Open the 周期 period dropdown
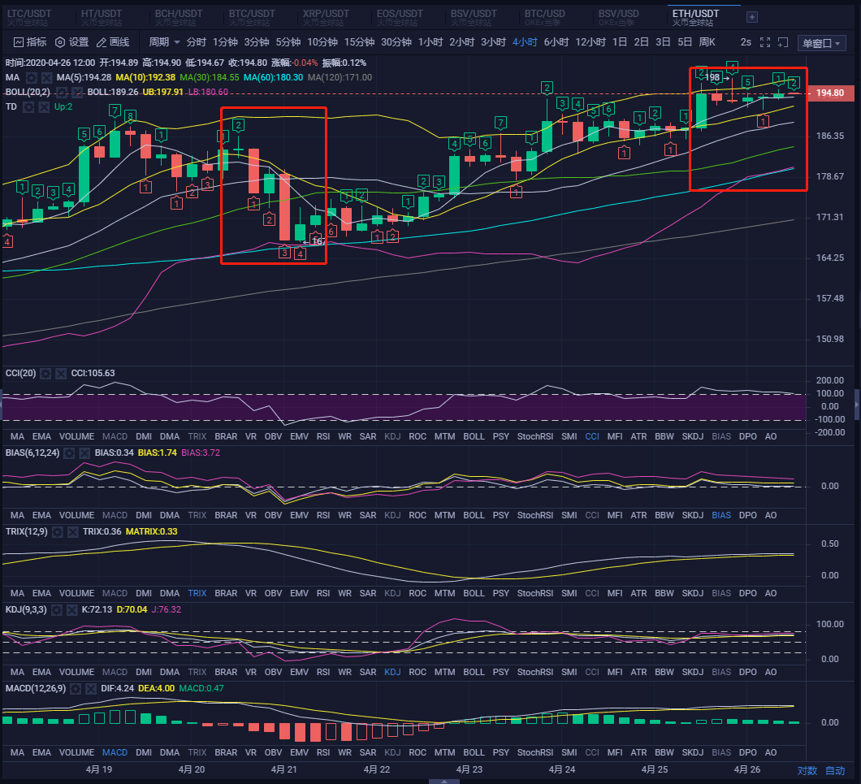861x784 pixels. (x=159, y=41)
